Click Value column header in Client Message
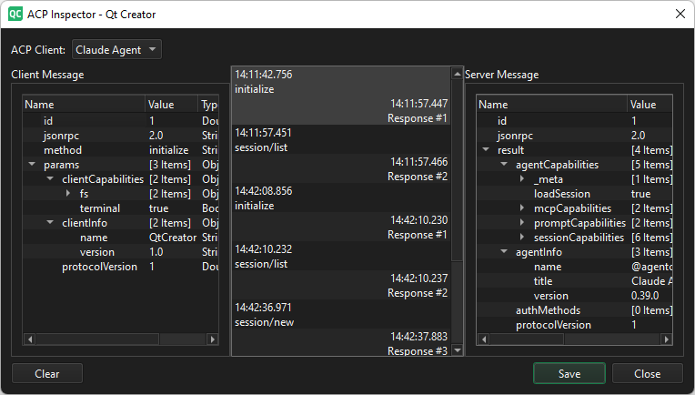Image resolution: width=695 pixels, height=395 pixels. tap(172, 105)
